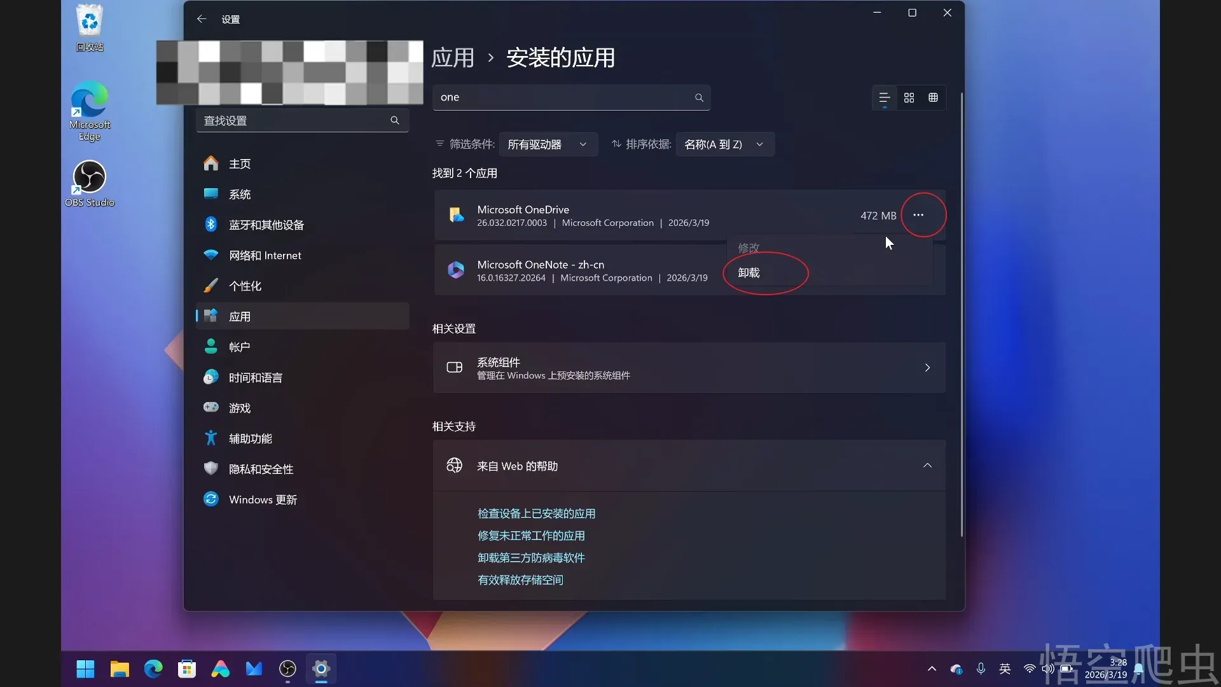Open link 有效释放存储空间
This screenshot has height=687, width=1221.
(x=520, y=579)
